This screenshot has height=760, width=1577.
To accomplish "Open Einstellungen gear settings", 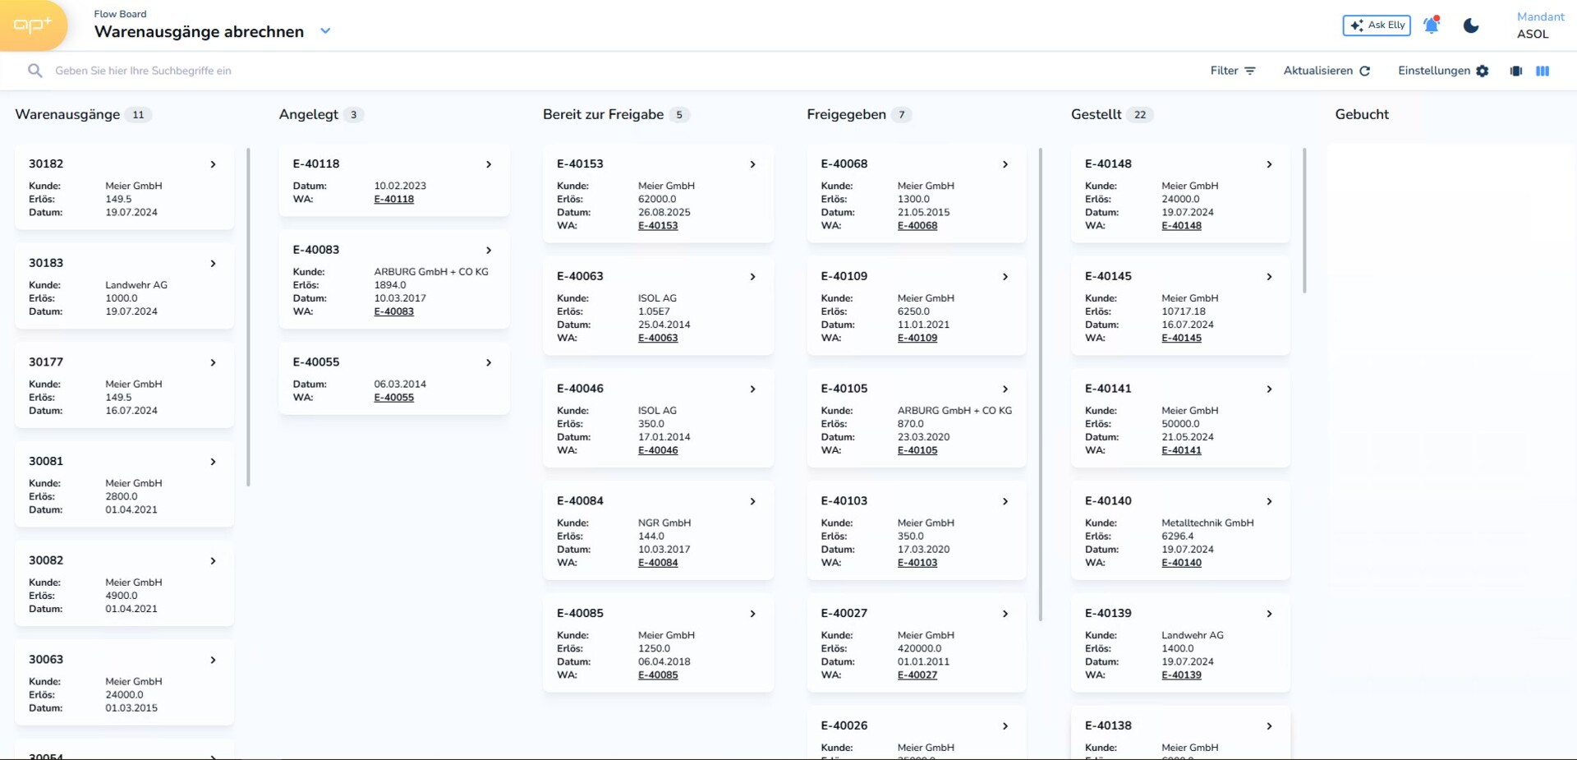I will (x=1443, y=71).
